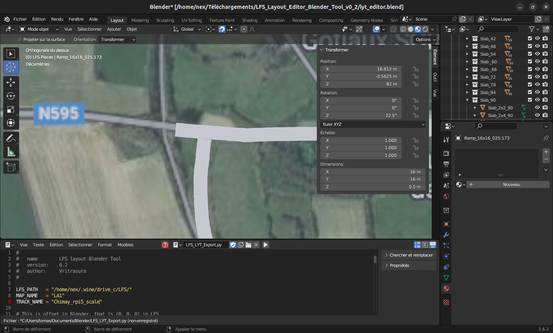Open the Object Data mesh tab

pyautogui.click(x=446, y=278)
